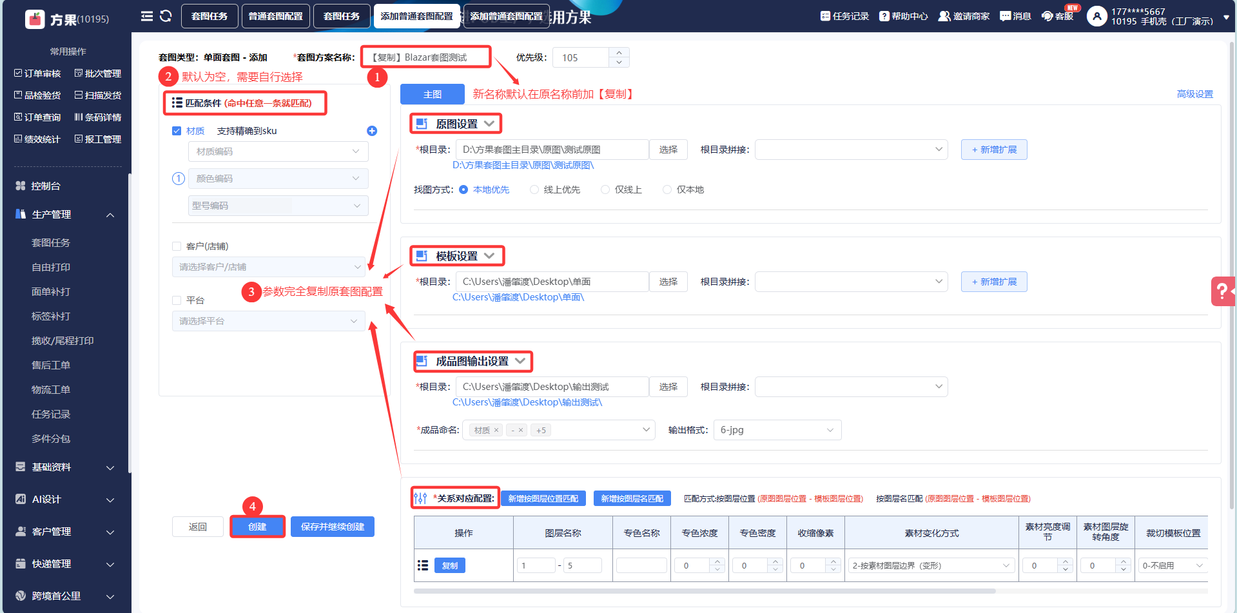The image size is (1237, 613).
Task: Open the 输出格式 6-jpg dropdown
Action: coord(777,430)
